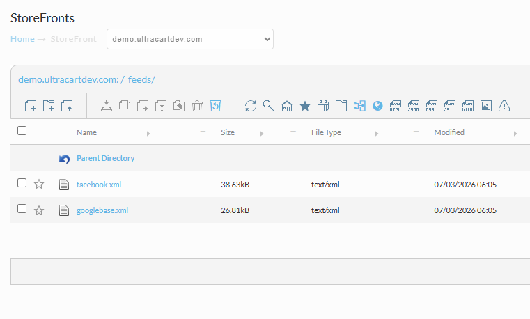Viewport: 530px width, 319px height.
Task: Open the feeds/ path segment link
Action: pos(141,79)
